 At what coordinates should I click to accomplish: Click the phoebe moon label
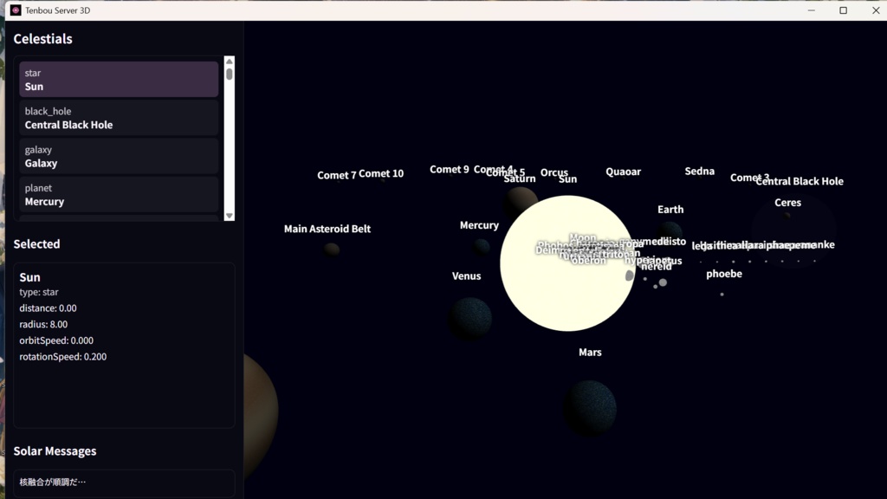pyautogui.click(x=724, y=273)
